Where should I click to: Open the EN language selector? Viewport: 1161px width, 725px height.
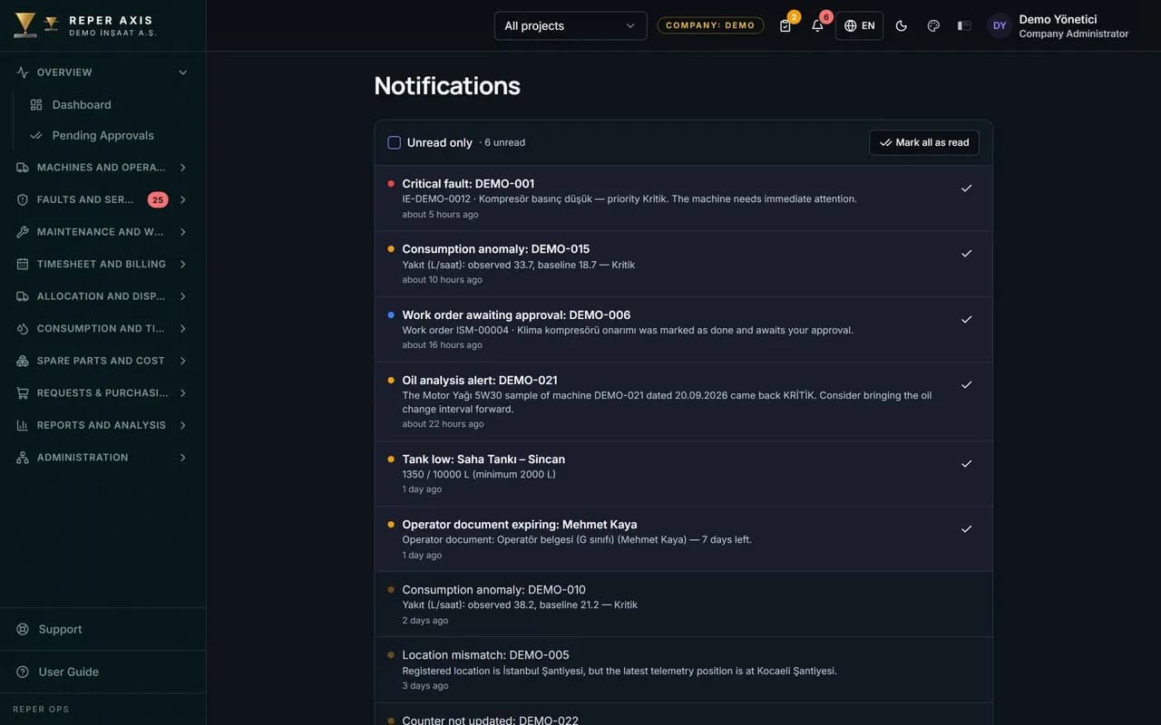click(859, 25)
